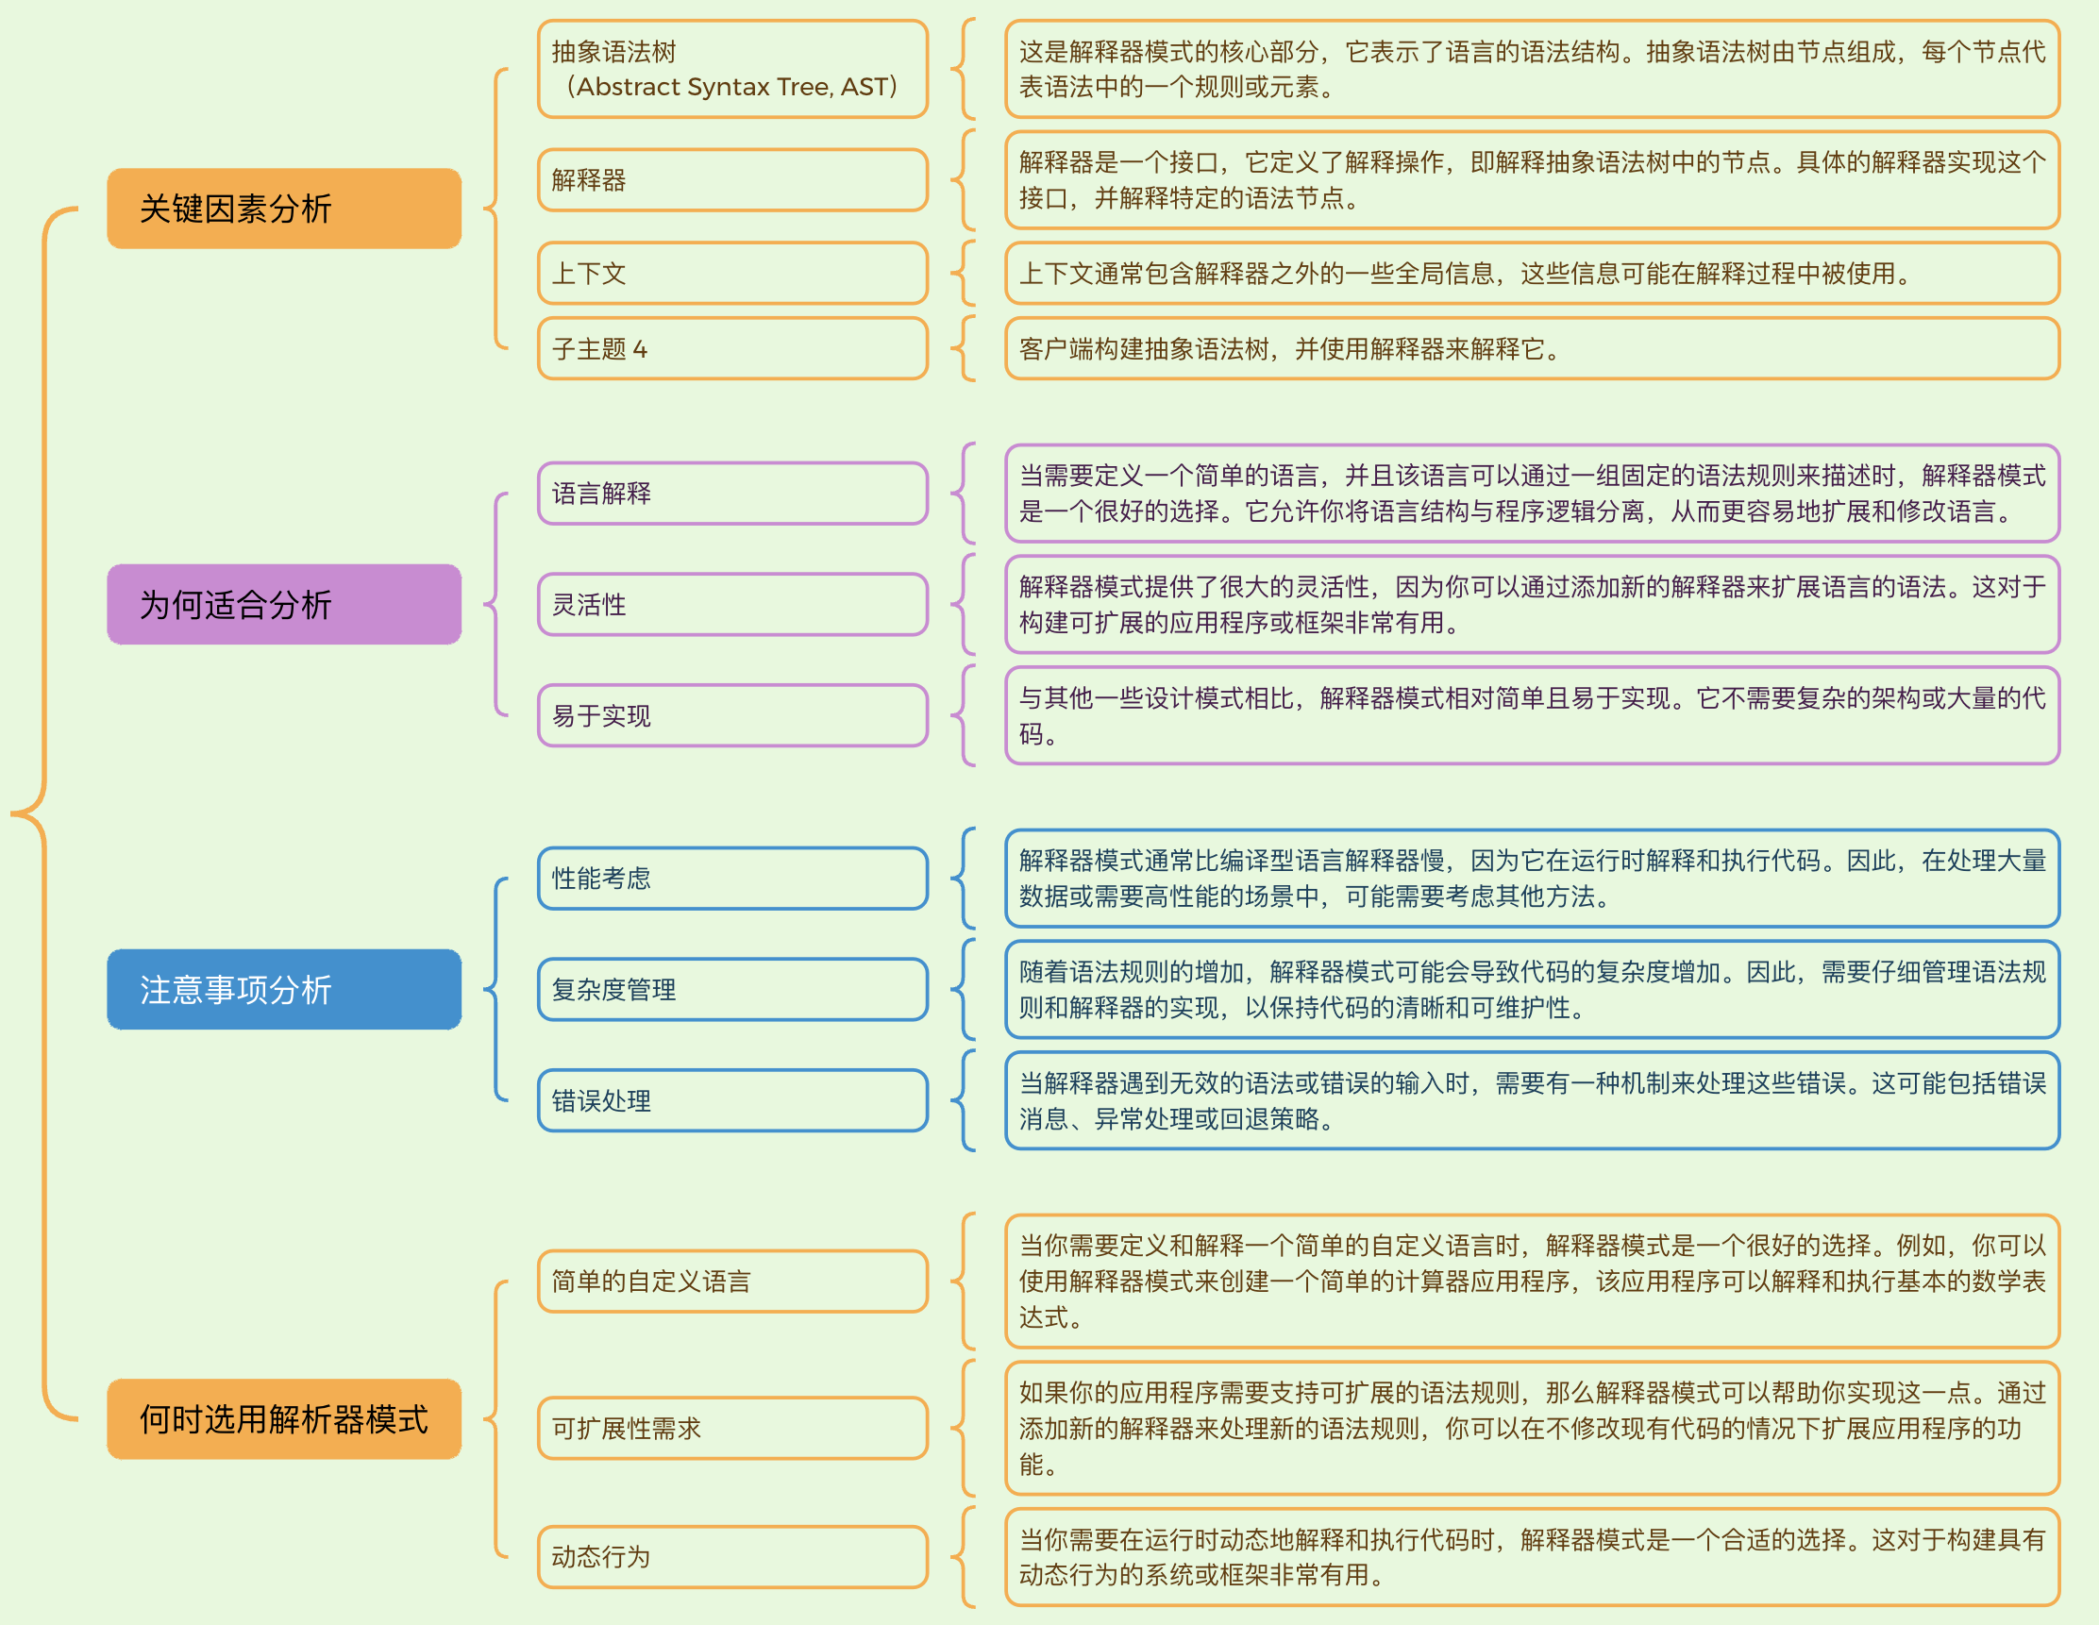Image resolution: width=2099 pixels, height=1625 pixels.
Task: Click the 解释器 subtopic box
Action: [x=732, y=179]
